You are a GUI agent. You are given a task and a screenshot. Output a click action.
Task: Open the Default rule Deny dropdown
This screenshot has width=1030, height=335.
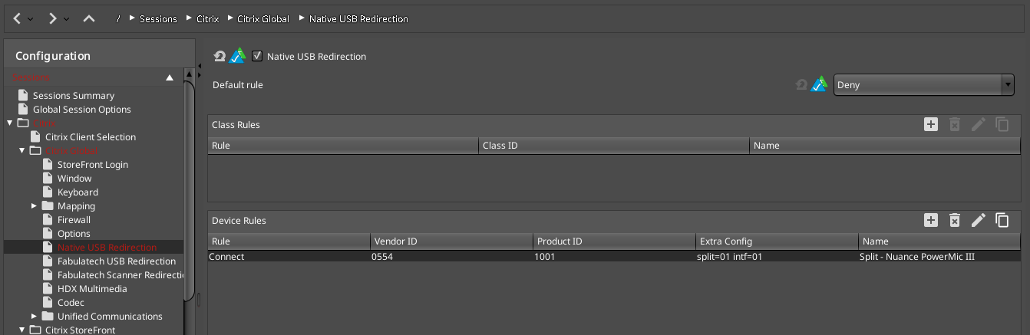click(924, 85)
